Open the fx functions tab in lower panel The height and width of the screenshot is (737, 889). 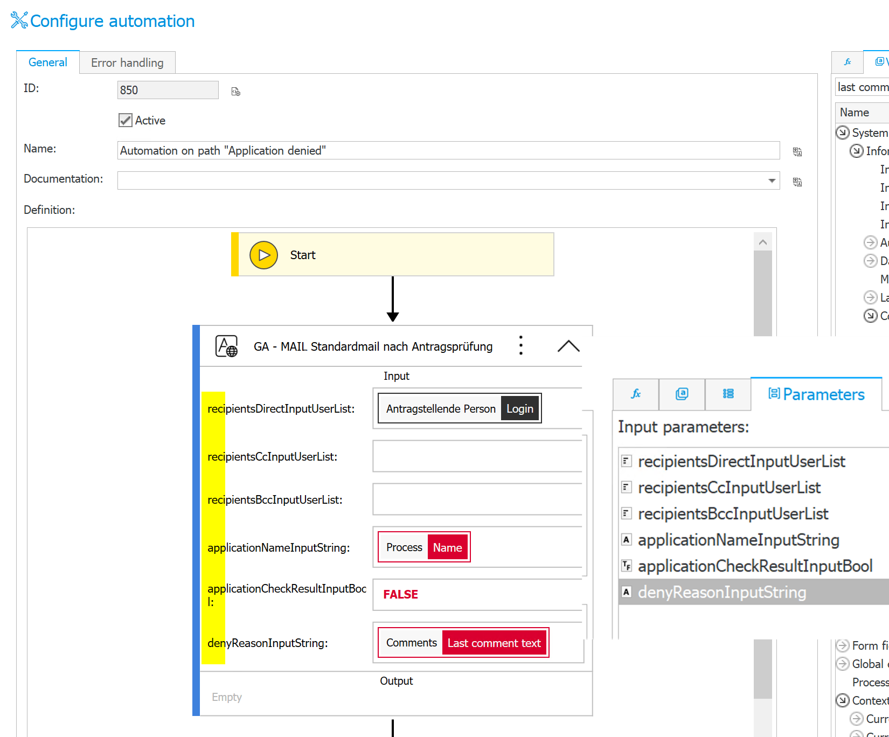click(x=636, y=394)
